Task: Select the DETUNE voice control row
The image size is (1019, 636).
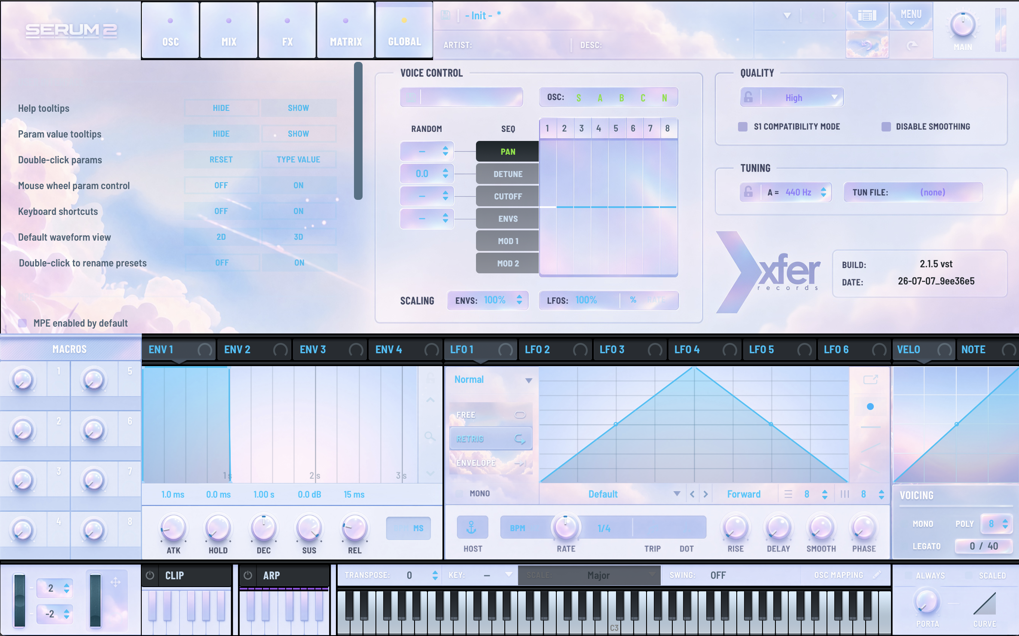Action: point(507,174)
